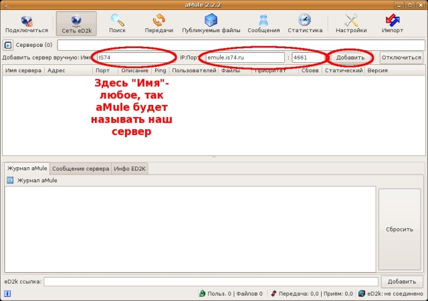The image size is (428, 301).
Task: Sort the server list by Пользователей column
Action: click(x=194, y=70)
